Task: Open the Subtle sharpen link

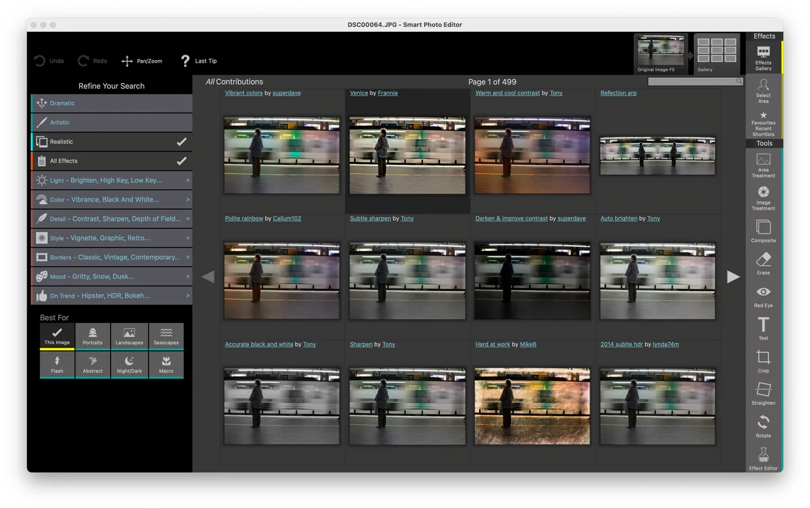Action: pos(370,219)
